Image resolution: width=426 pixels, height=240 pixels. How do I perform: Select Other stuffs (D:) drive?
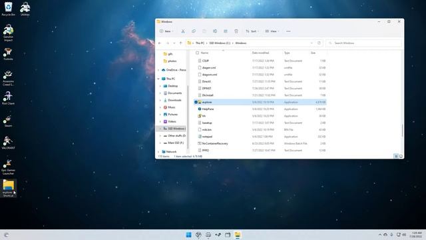point(176,135)
